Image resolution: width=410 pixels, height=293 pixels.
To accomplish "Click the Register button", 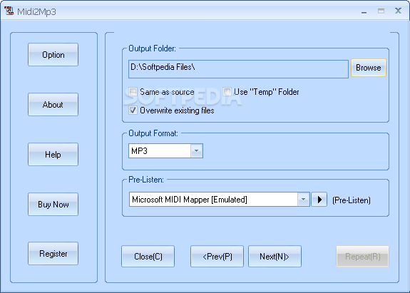I will [53, 254].
